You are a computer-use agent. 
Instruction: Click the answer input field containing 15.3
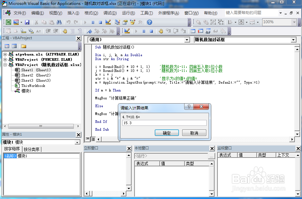click(165, 123)
